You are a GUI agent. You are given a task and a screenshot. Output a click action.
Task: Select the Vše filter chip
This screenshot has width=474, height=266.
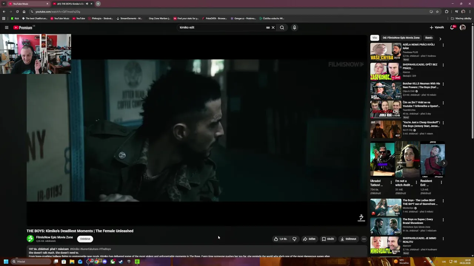point(375,38)
